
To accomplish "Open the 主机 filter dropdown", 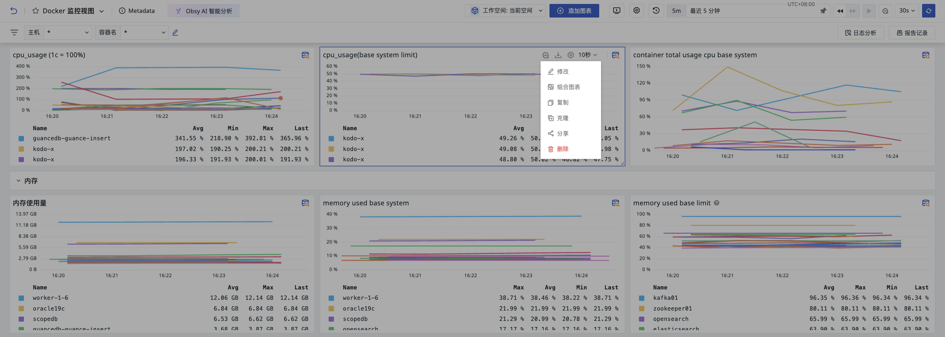I will pos(68,33).
